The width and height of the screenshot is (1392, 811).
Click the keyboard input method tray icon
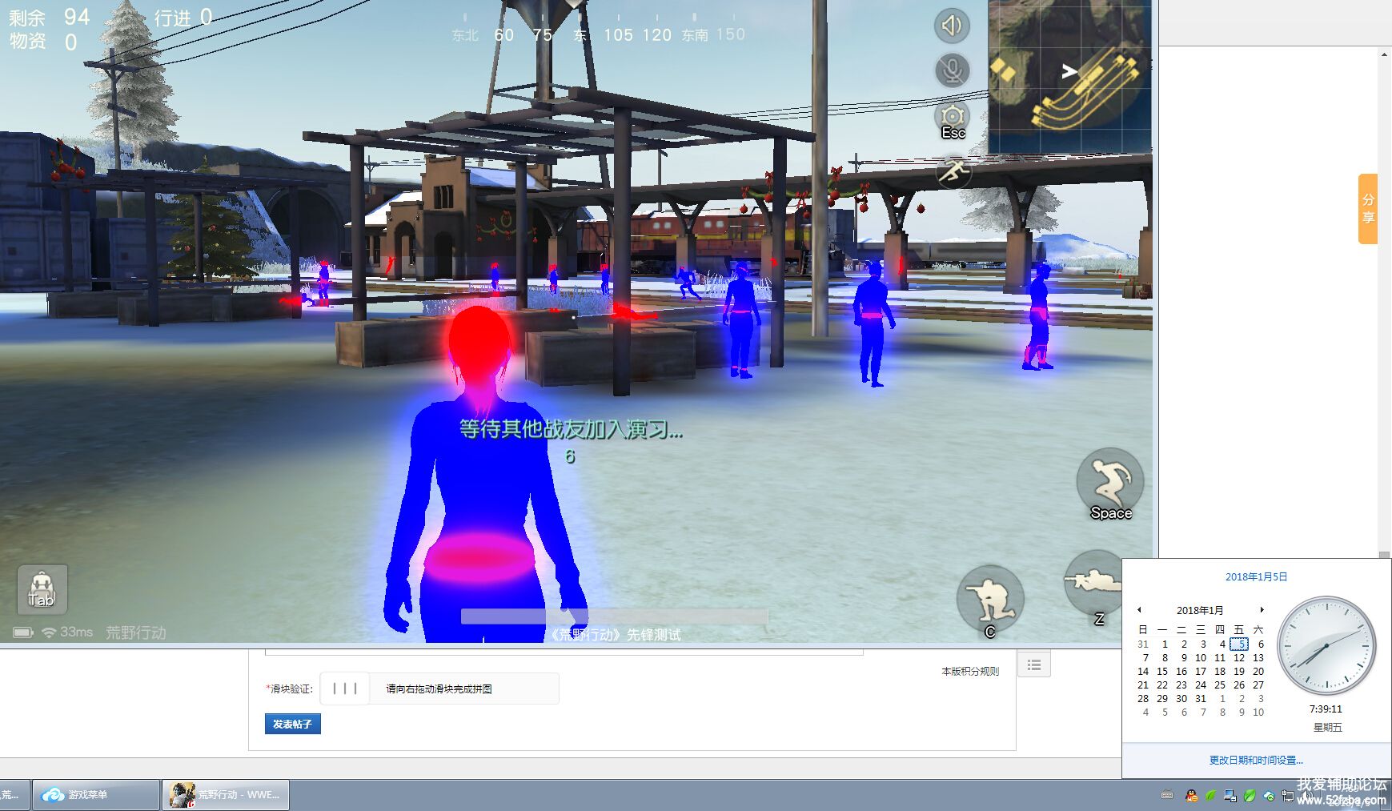click(x=1167, y=796)
